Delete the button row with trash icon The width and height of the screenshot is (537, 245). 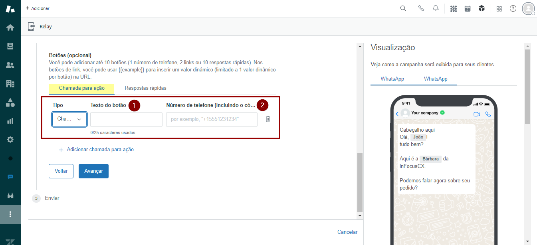tap(268, 119)
